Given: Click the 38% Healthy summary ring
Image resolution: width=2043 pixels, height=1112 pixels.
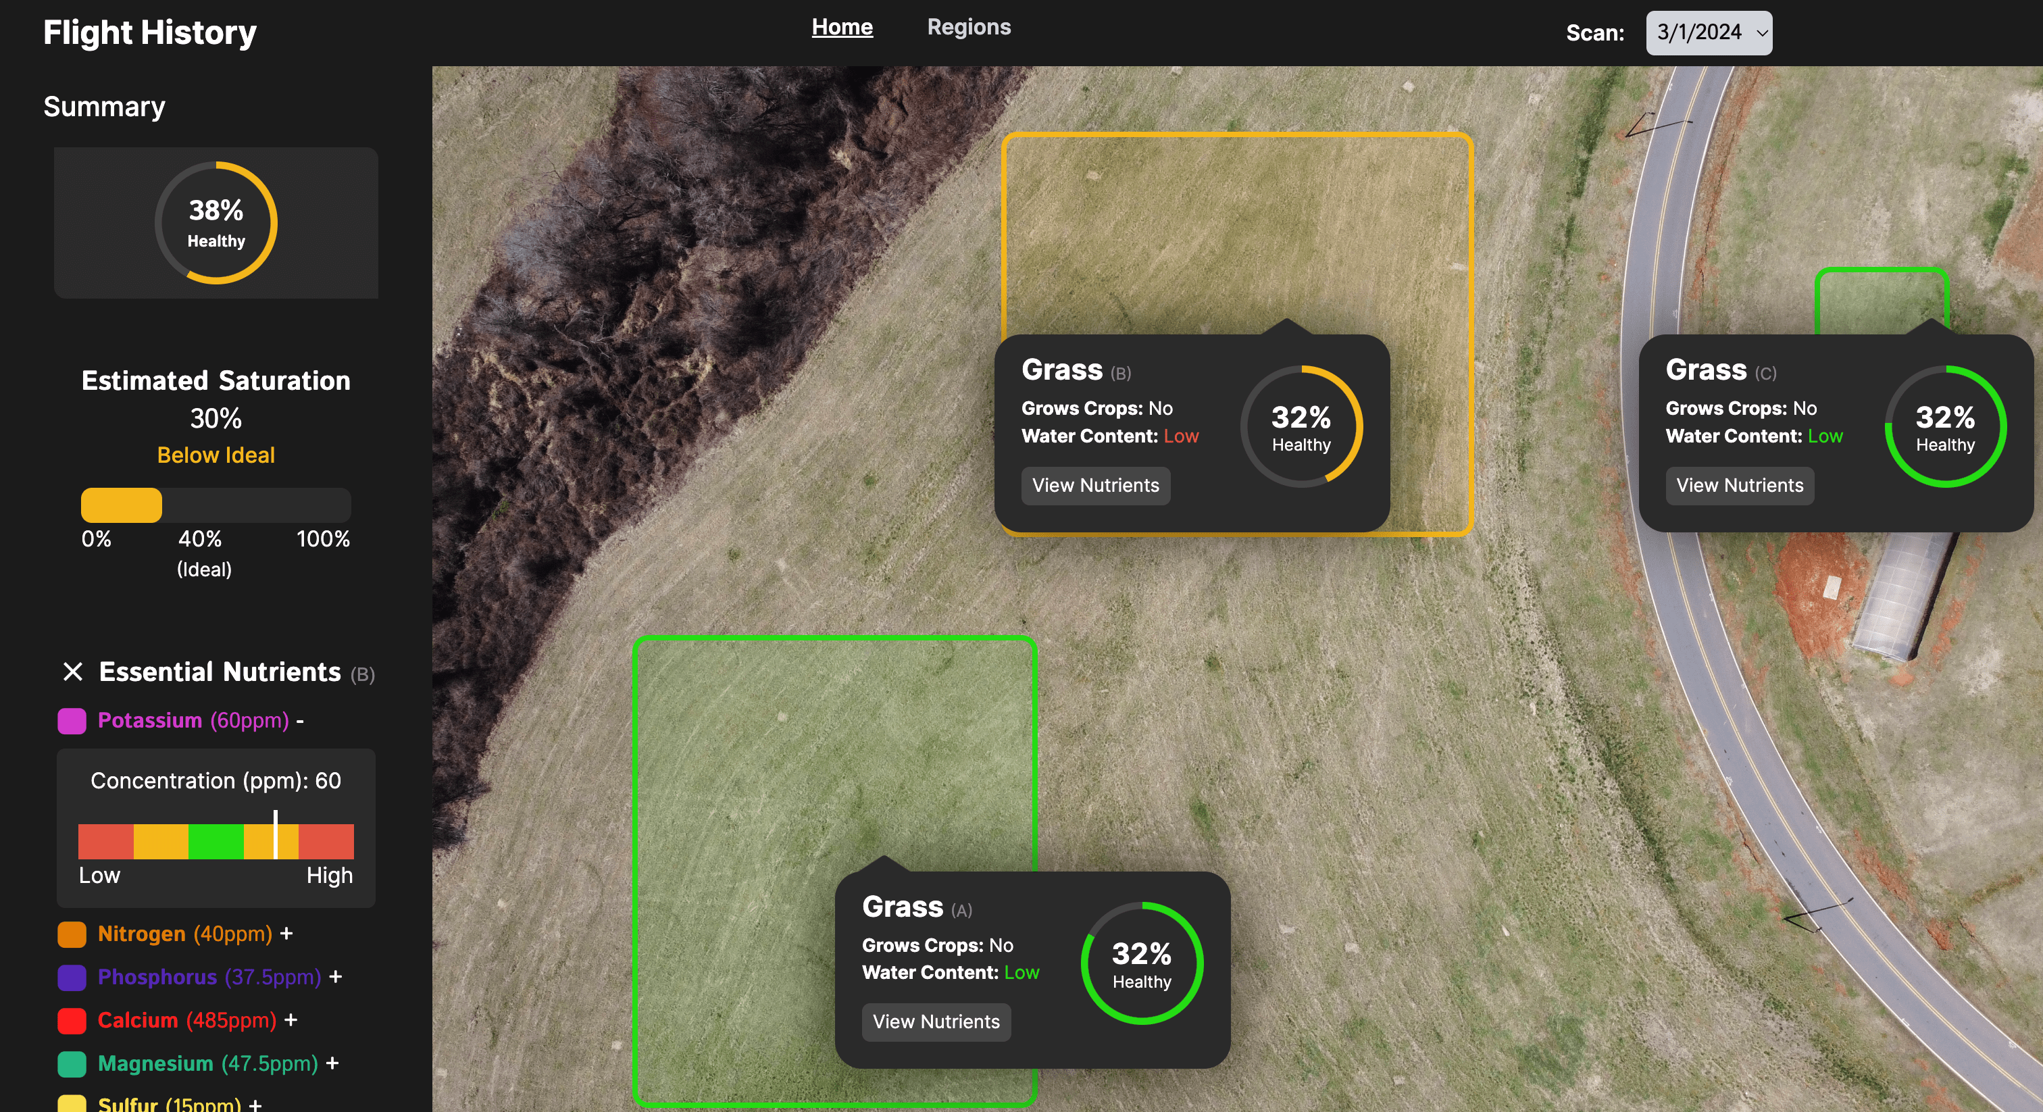Looking at the screenshot, I should click(x=216, y=223).
